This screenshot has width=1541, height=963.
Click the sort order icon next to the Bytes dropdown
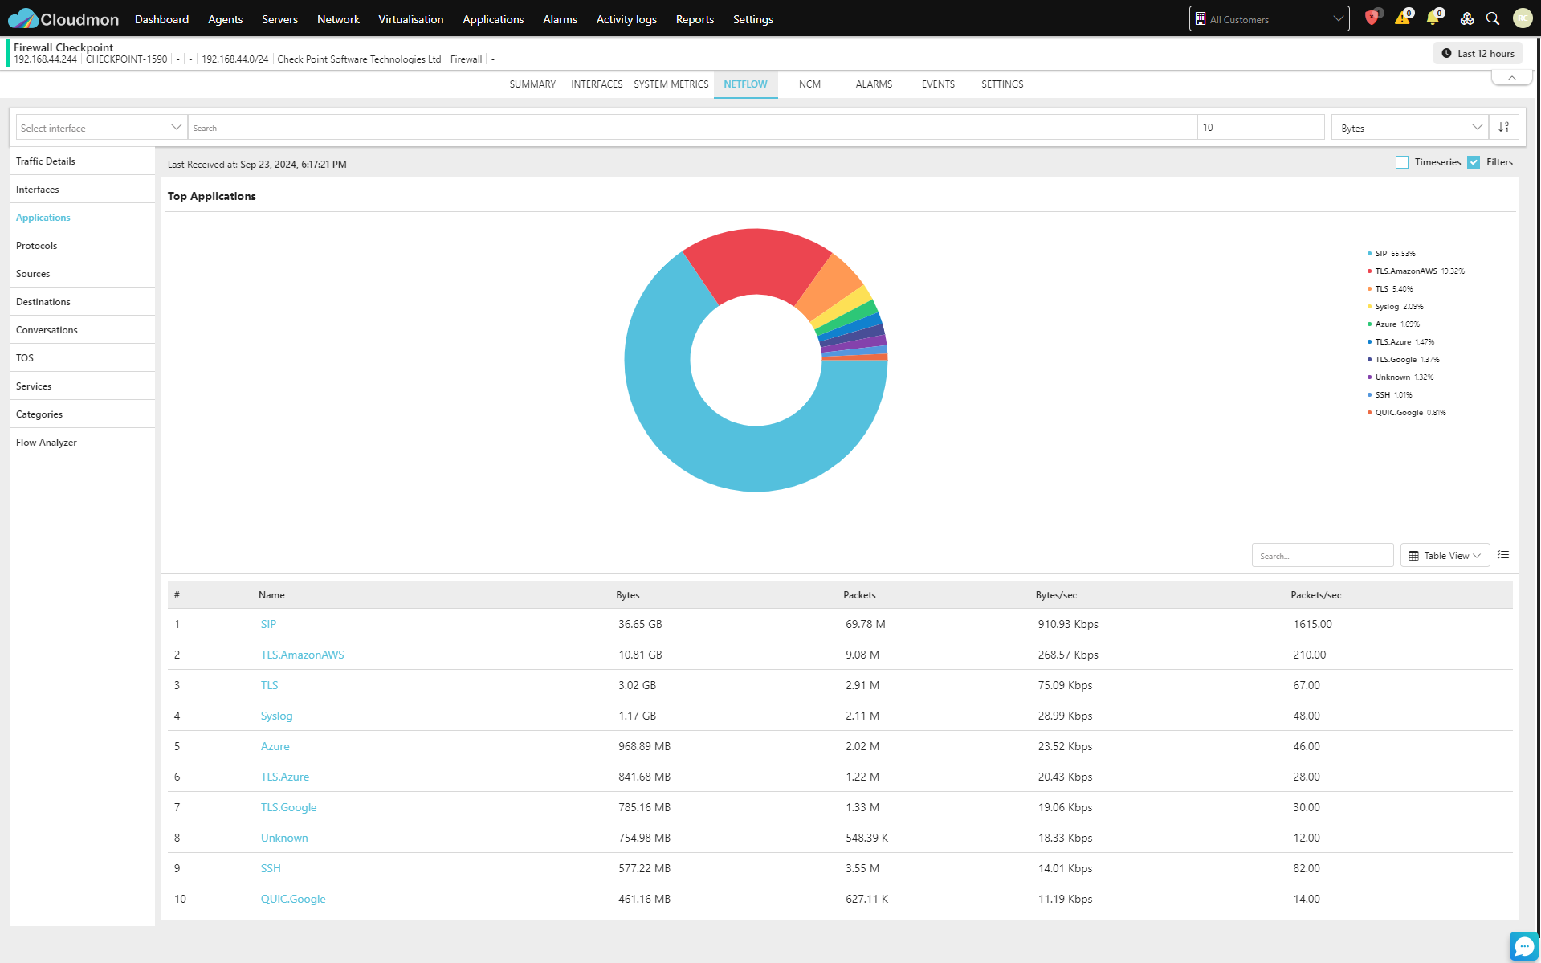coord(1504,127)
